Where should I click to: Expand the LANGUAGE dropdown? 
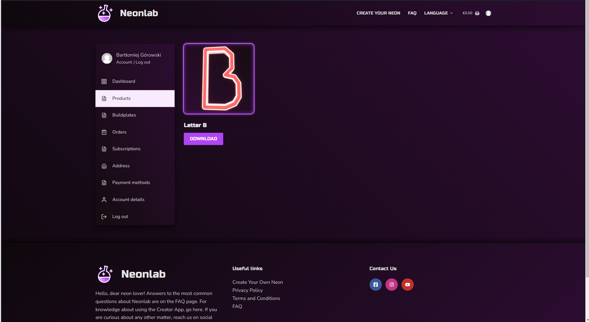click(x=438, y=13)
